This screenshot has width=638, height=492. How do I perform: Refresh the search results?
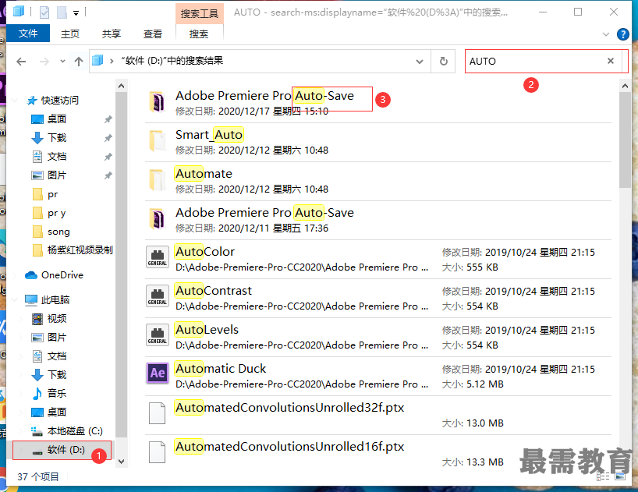tap(444, 62)
